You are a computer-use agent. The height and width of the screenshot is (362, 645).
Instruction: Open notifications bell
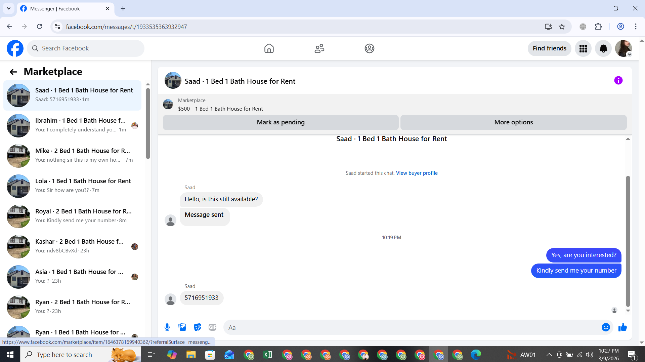tap(603, 48)
